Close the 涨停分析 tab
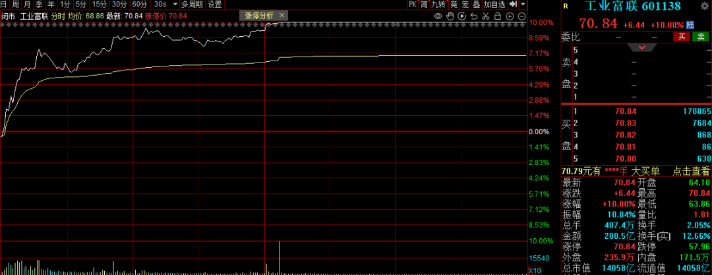The image size is (712, 275). [282, 15]
